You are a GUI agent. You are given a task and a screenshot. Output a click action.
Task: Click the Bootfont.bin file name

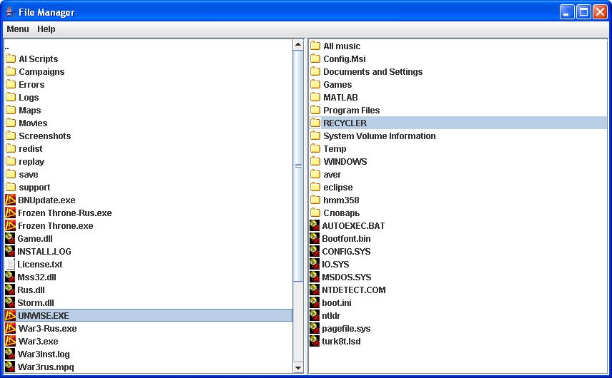[346, 239]
